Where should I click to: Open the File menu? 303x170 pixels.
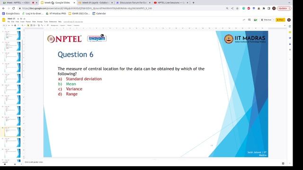click(9, 22)
